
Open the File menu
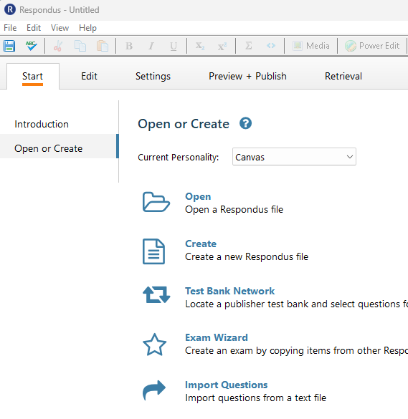click(x=10, y=28)
